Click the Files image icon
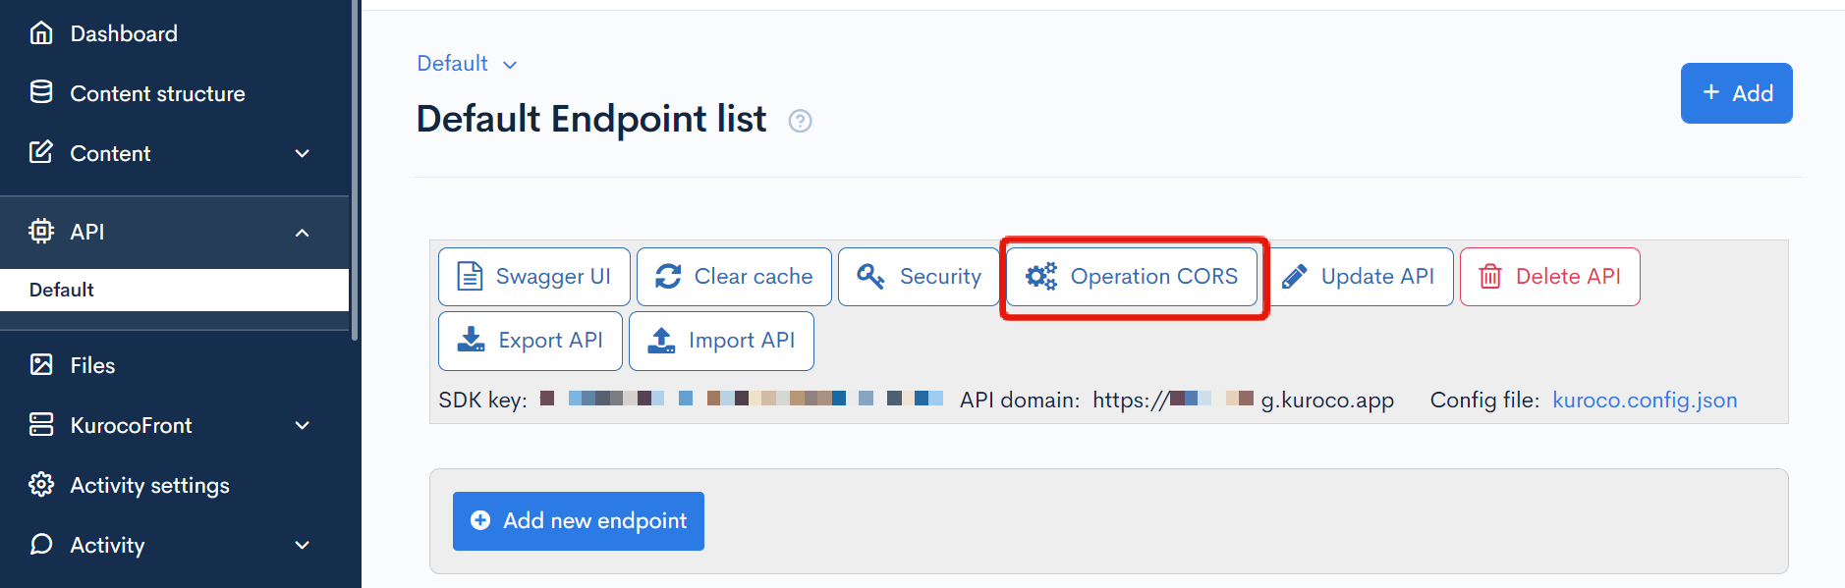The image size is (1845, 588). click(41, 365)
